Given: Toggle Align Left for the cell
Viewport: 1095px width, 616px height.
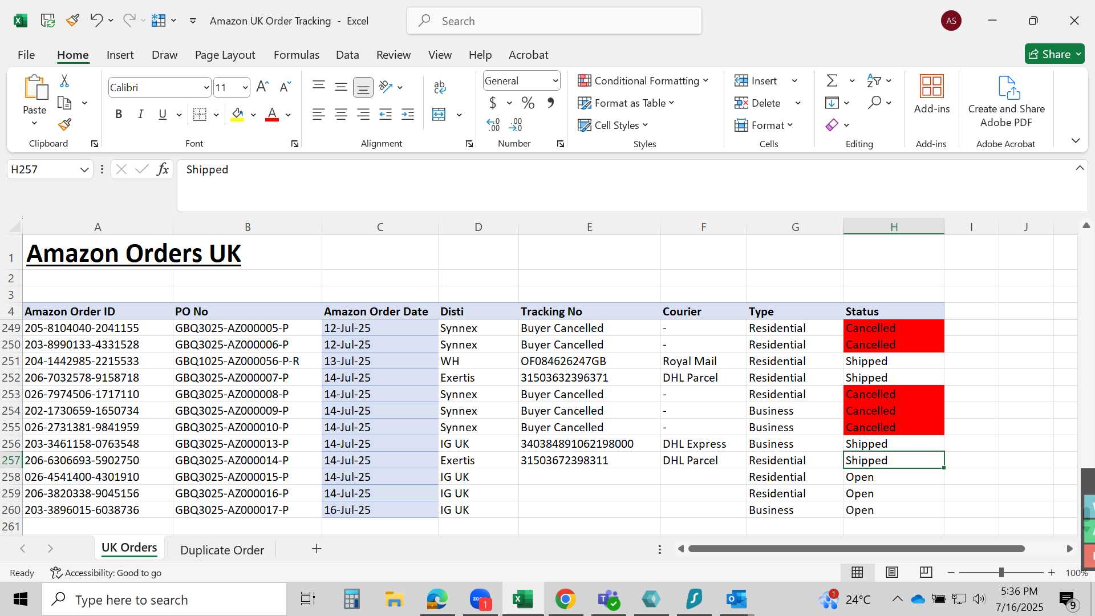Looking at the screenshot, I should click(319, 115).
